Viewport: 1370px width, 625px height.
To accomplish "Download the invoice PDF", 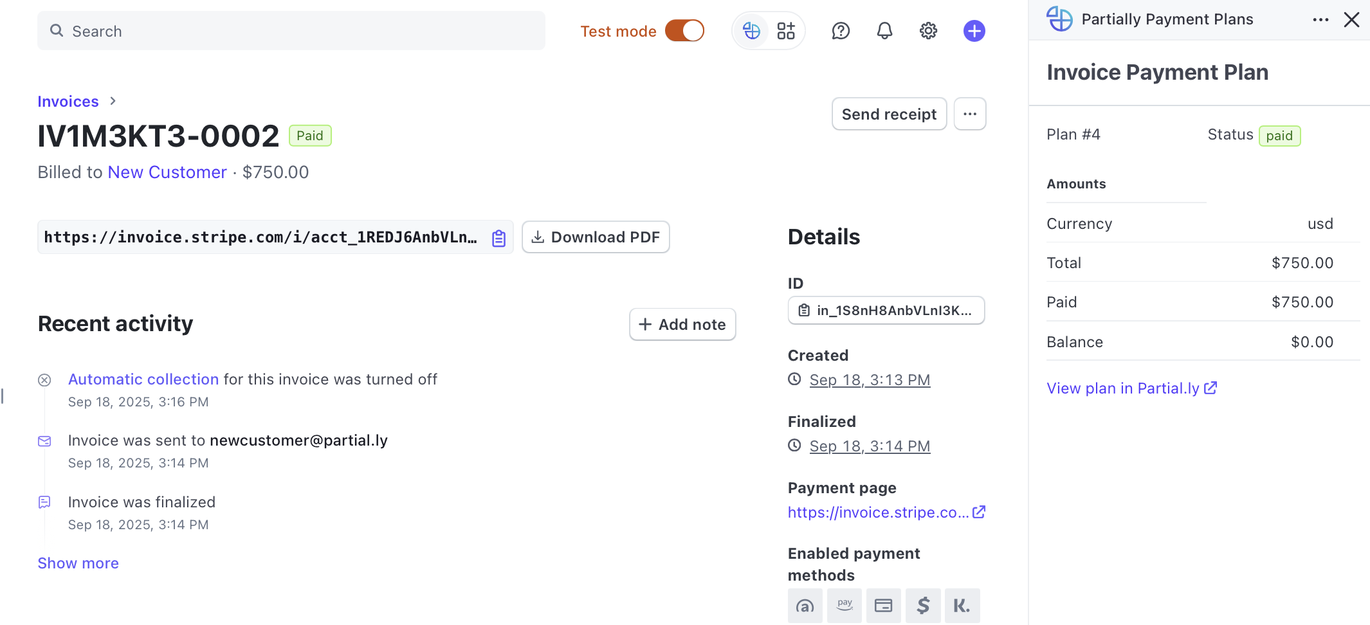I will coord(596,237).
